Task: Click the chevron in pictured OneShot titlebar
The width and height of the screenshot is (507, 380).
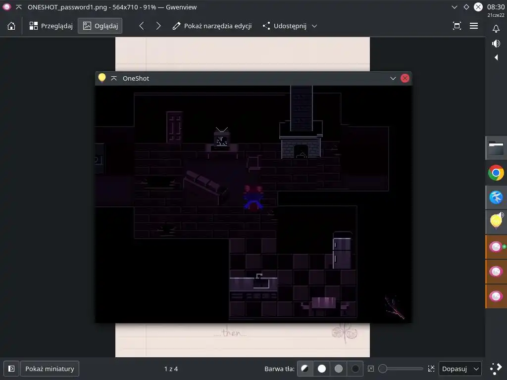Action: pos(393,78)
